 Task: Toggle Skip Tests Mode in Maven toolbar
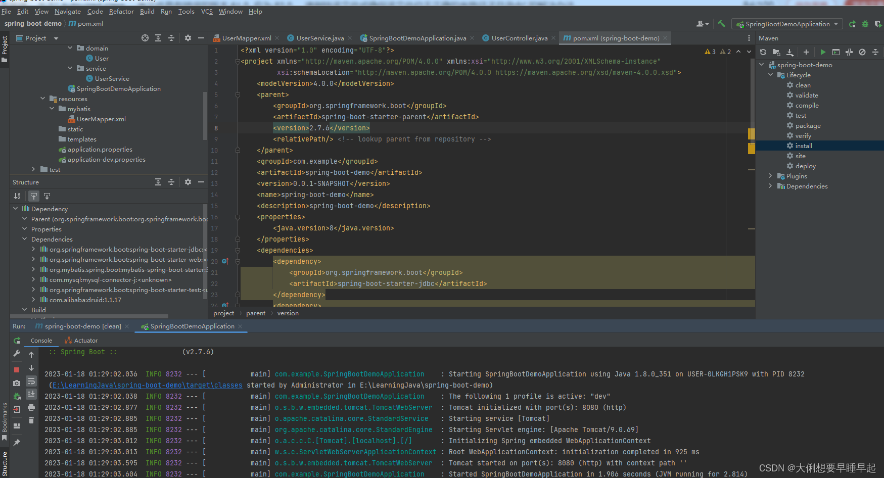pos(862,52)
